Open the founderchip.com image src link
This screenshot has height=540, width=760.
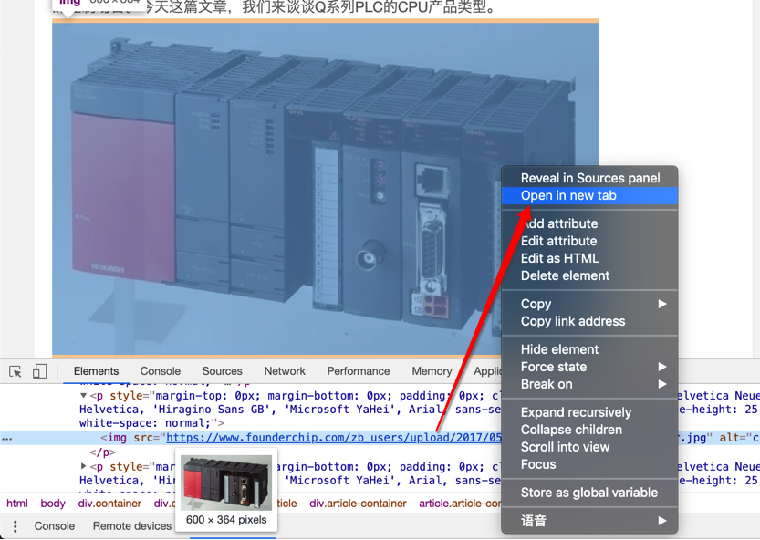click(x=334, y=438)
